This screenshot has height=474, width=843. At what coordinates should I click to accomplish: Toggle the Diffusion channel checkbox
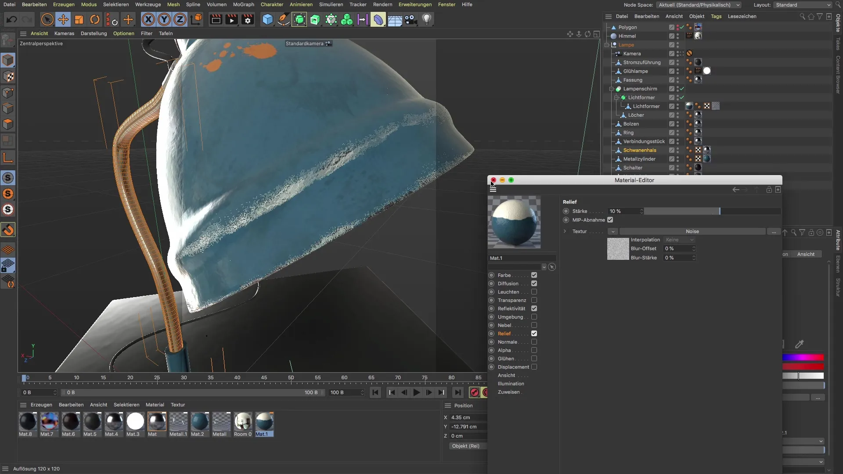click(x=534, y=284)
